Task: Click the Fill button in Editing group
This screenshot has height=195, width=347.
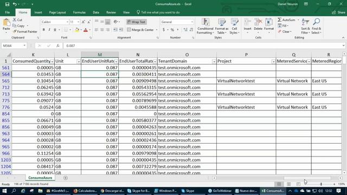Action: 283,25
